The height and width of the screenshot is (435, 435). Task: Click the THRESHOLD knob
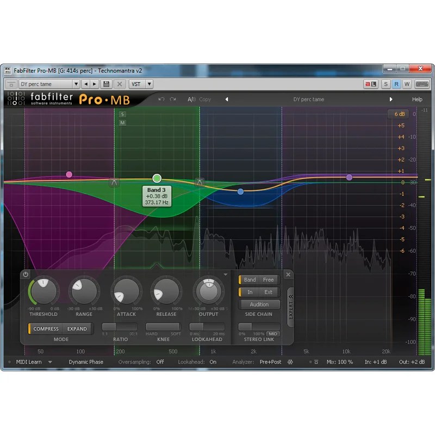[x=43, y=291]
